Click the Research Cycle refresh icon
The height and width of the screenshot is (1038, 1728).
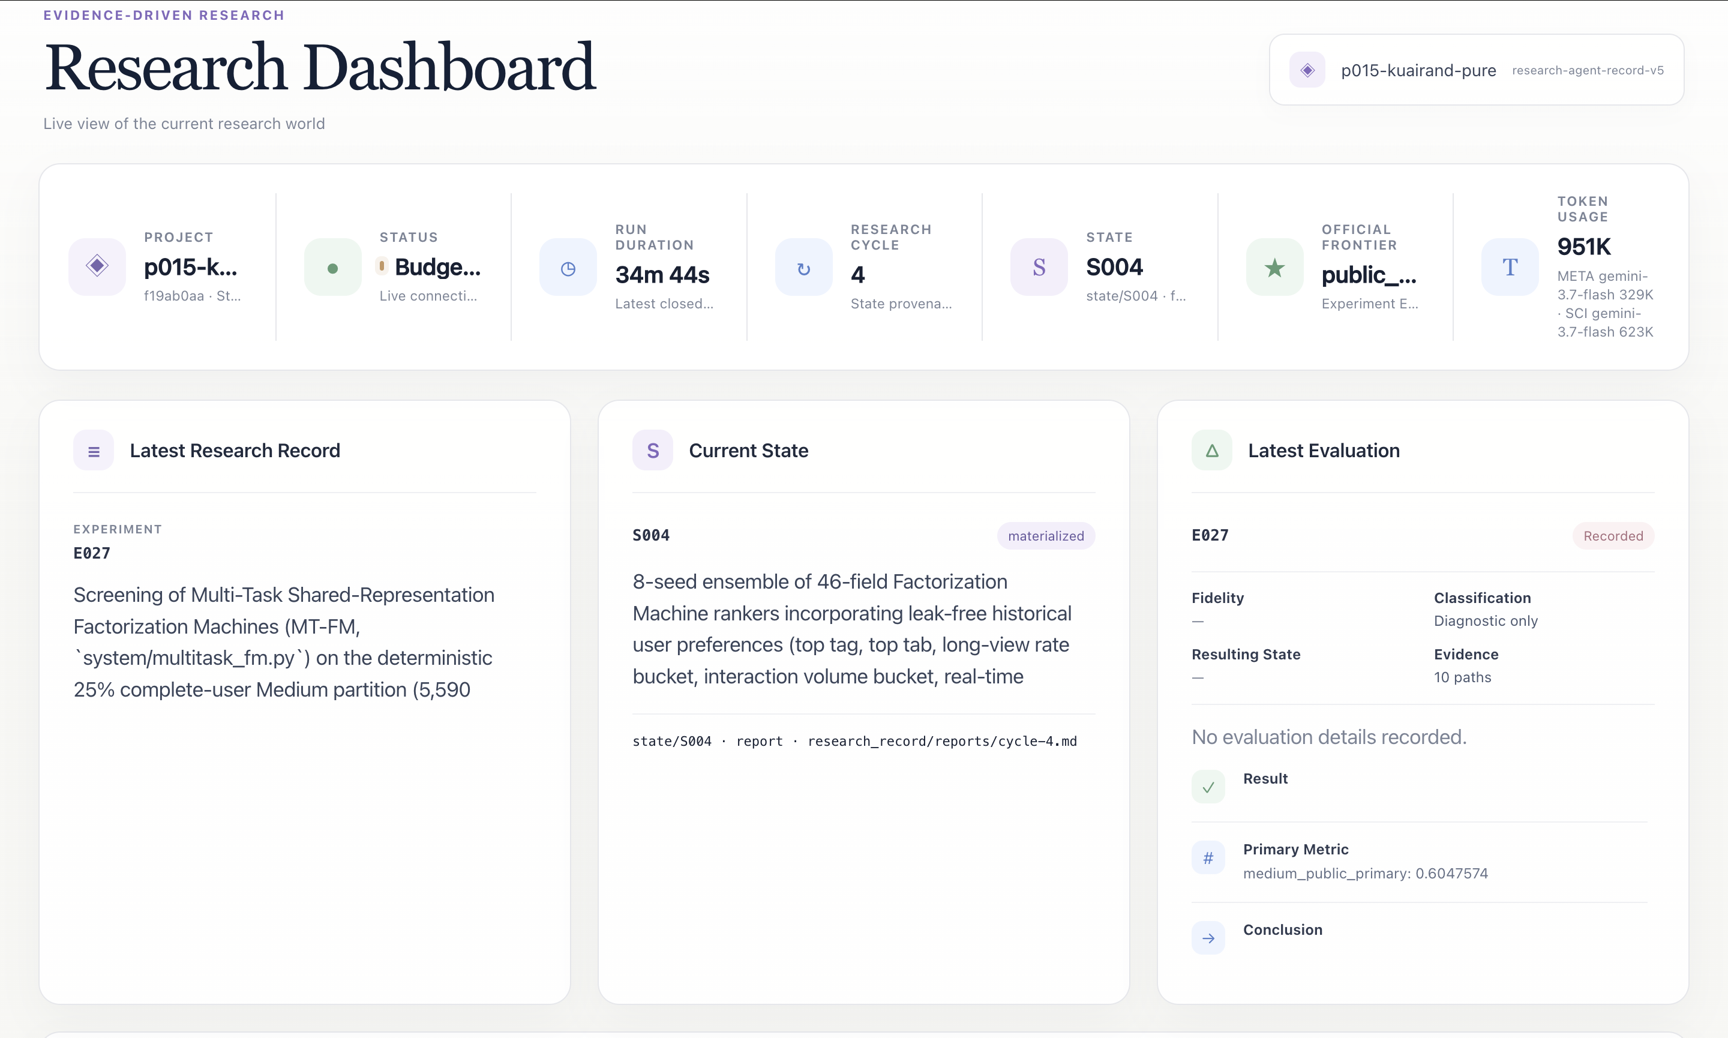803,267
